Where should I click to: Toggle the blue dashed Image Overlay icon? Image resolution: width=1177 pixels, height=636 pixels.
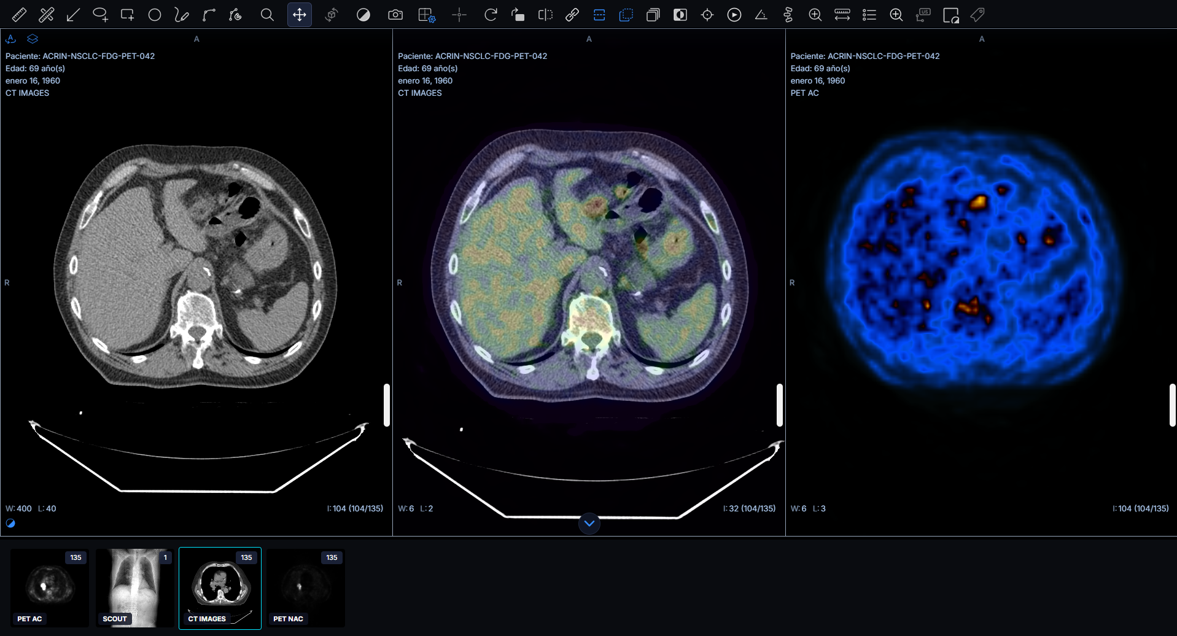click(626, 15)
